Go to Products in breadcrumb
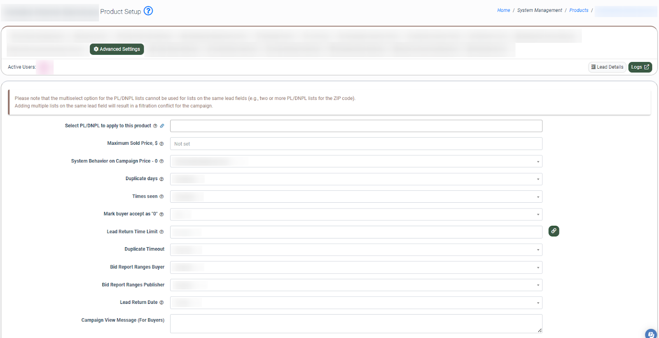659x338 pixels. click(579, 10)
